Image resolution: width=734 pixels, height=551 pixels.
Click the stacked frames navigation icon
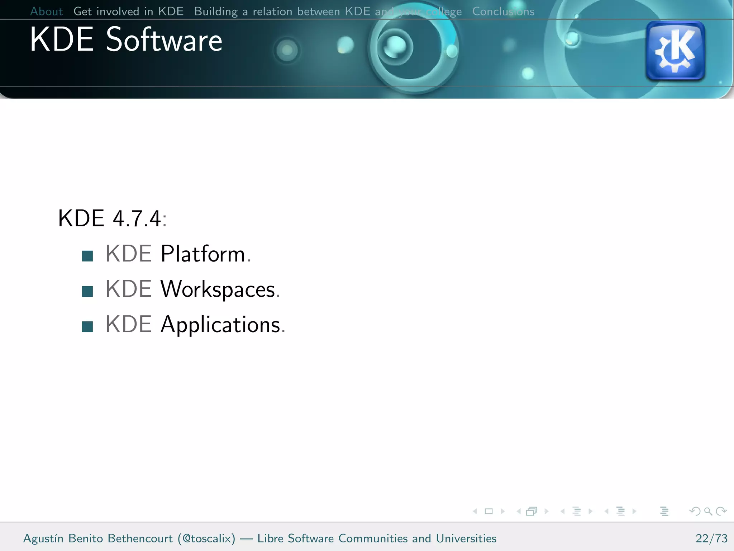coord(532,511)
